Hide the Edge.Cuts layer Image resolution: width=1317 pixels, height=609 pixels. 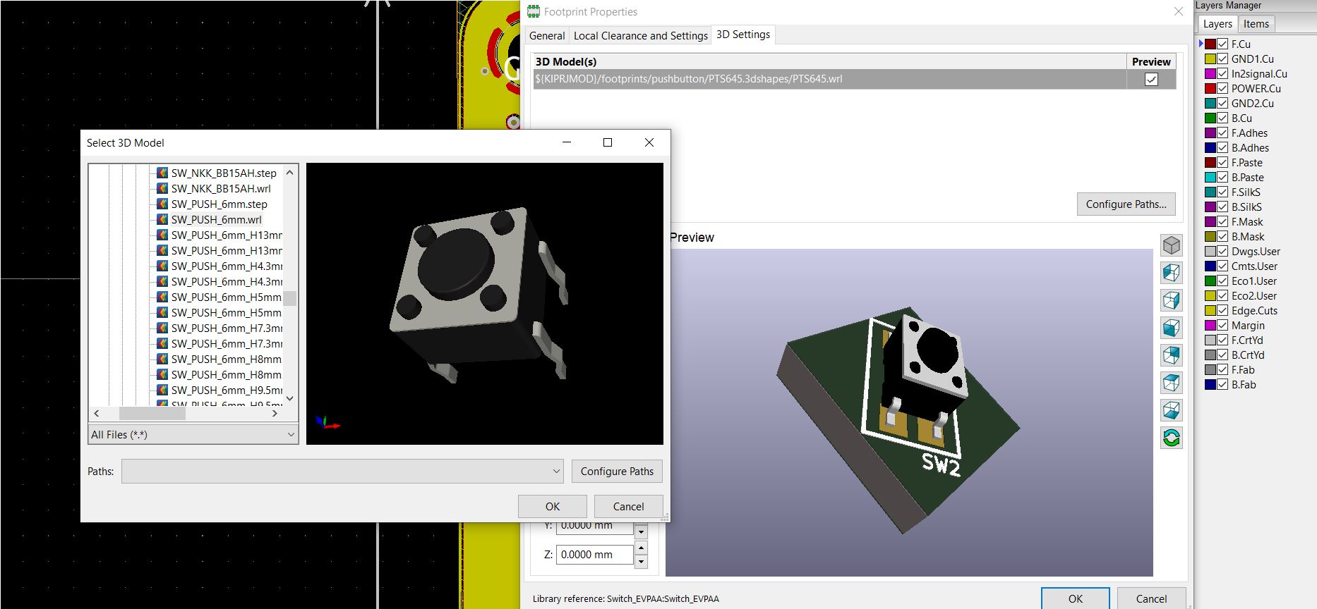[1222, 311]
